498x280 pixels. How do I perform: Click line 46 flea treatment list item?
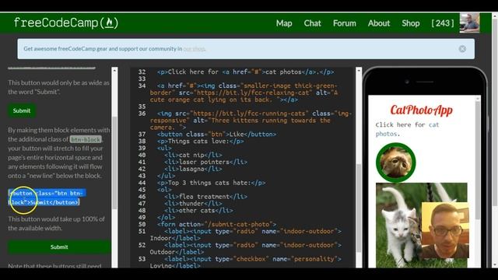point(205,197)
